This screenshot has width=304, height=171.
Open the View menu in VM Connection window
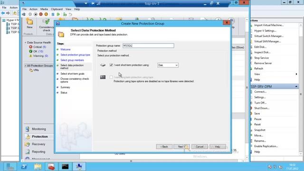[68, 9]
